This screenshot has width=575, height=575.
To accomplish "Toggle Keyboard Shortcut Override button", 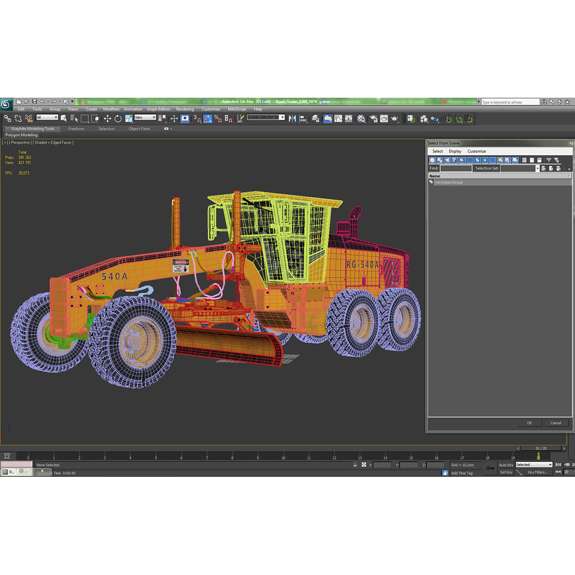I will point(184,118).
